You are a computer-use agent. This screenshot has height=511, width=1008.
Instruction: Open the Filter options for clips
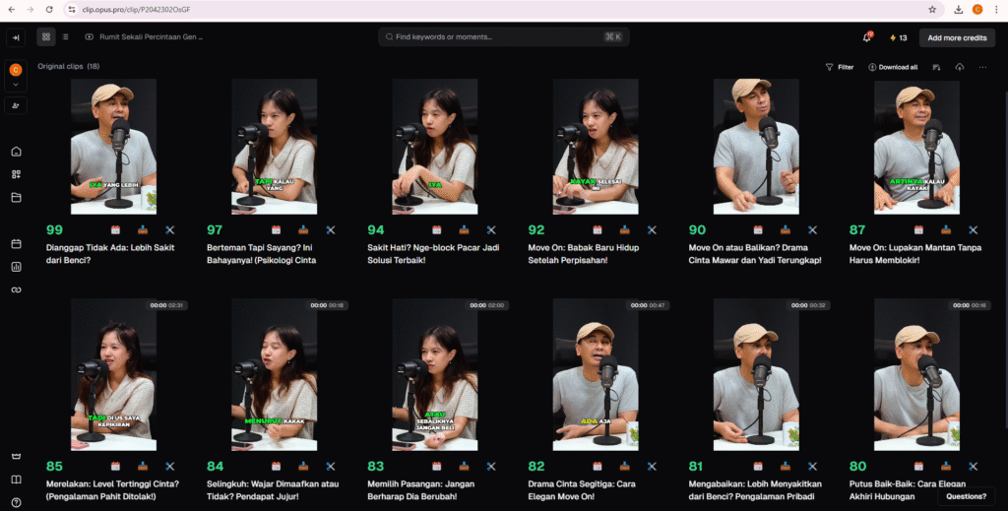840,67
